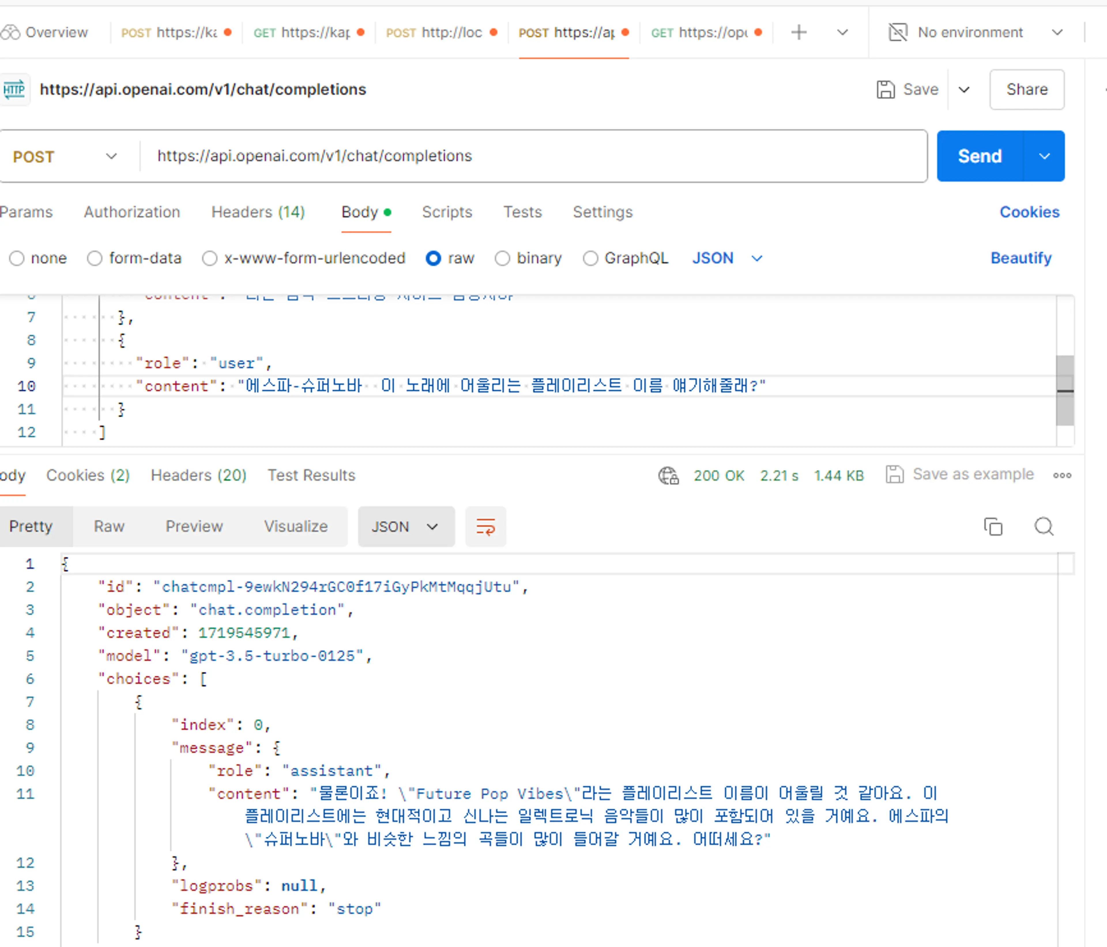Click the No environment icon

[898, 33]
